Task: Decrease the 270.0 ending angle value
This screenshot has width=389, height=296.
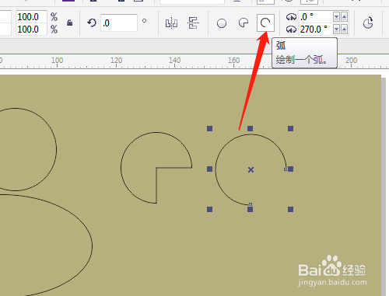Action: pyautogui.click(x=336, y=30)
